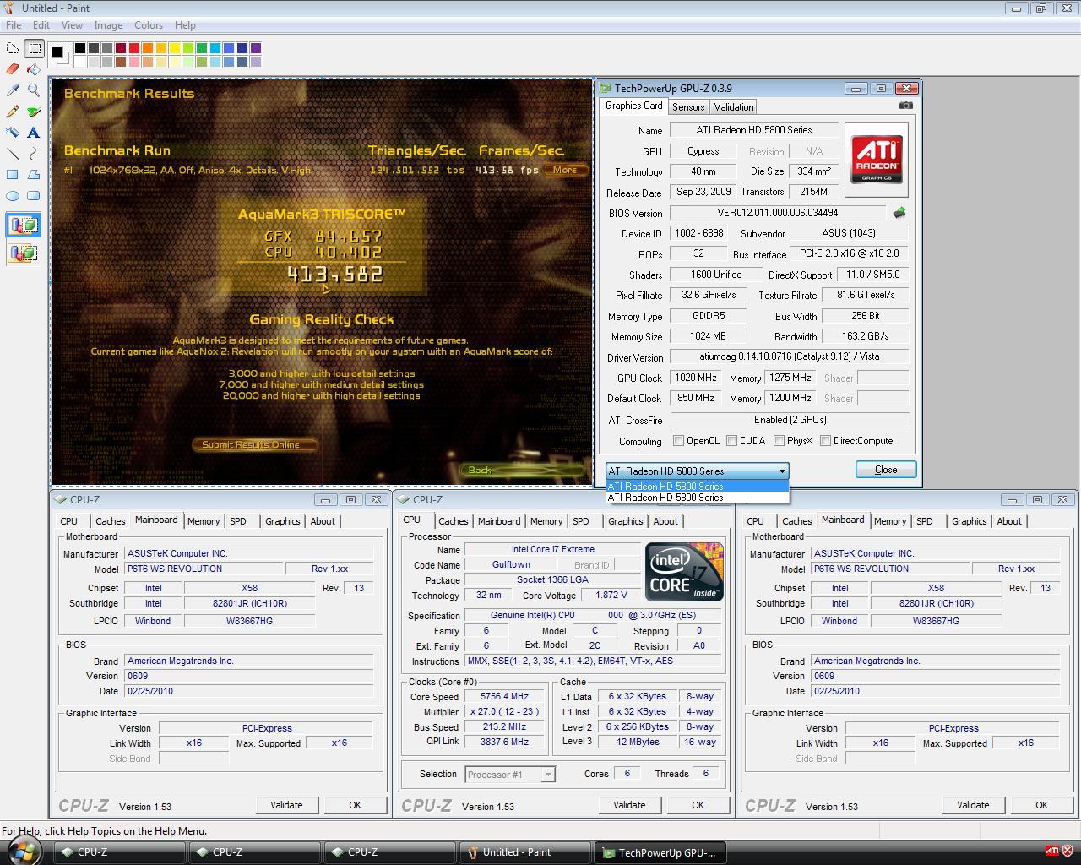Pick the Rectangle shape tool

13,175
